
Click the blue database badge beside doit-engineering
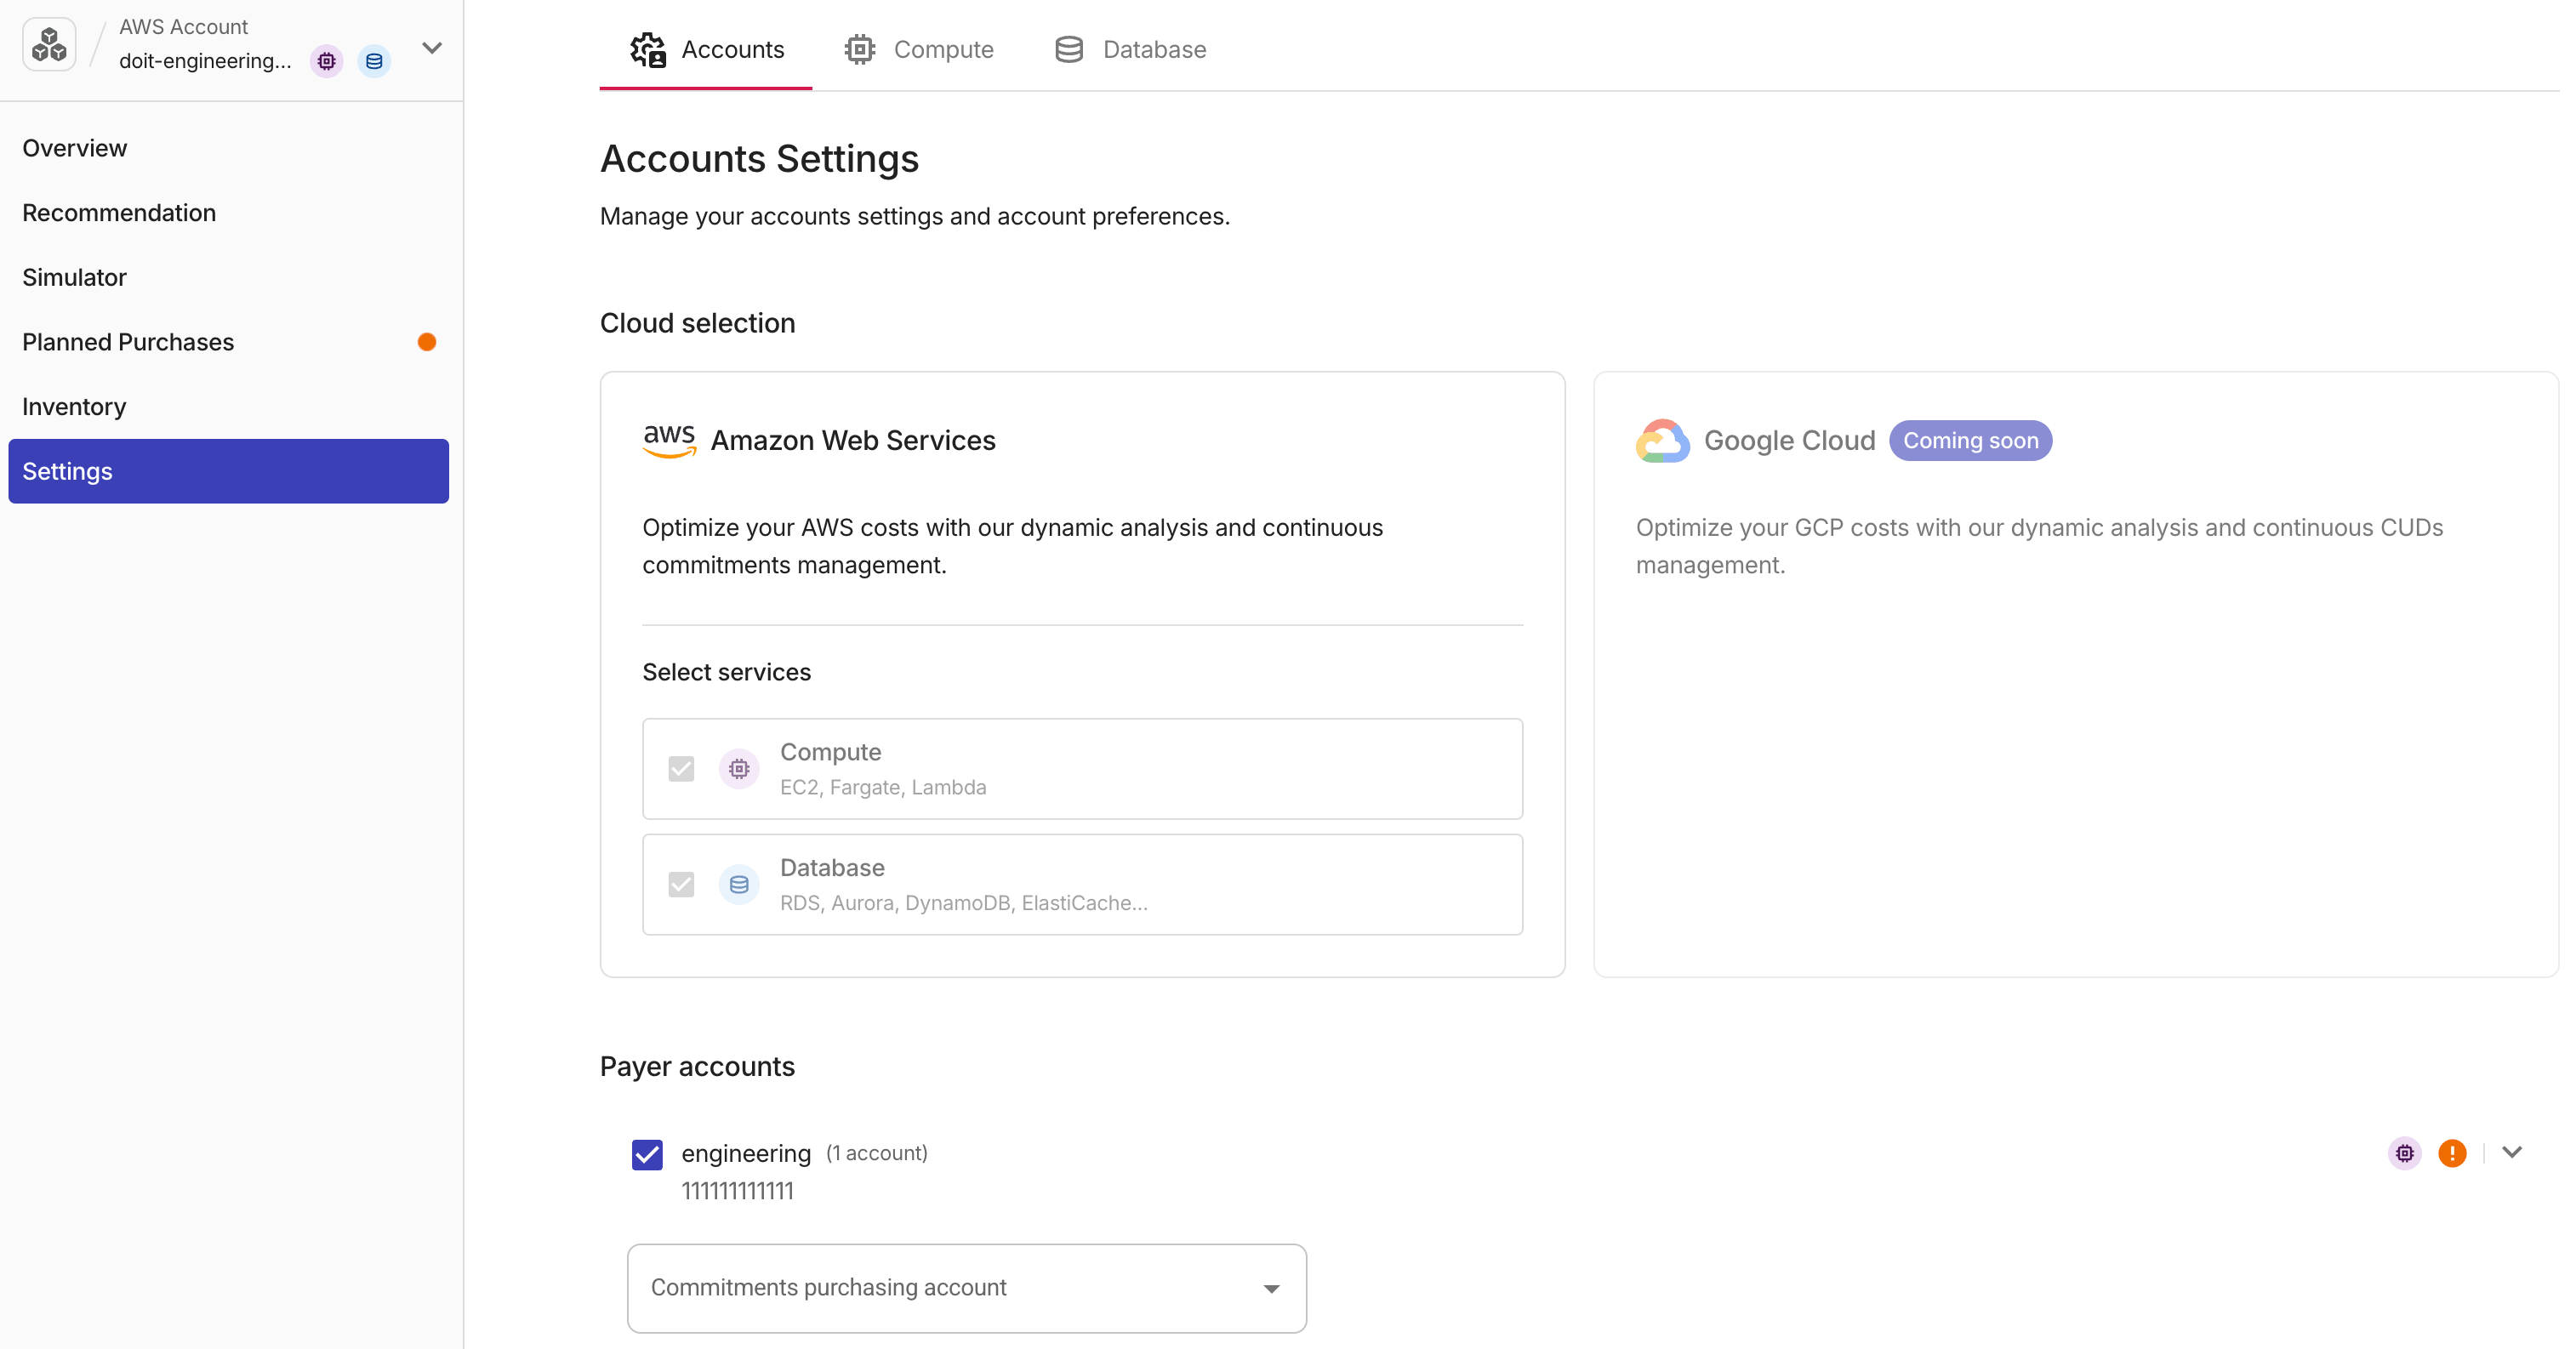tap(374, 61)
